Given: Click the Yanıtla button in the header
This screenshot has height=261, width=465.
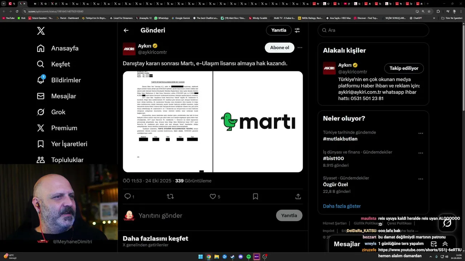Looking at the screenshot, I should [279, 30].
